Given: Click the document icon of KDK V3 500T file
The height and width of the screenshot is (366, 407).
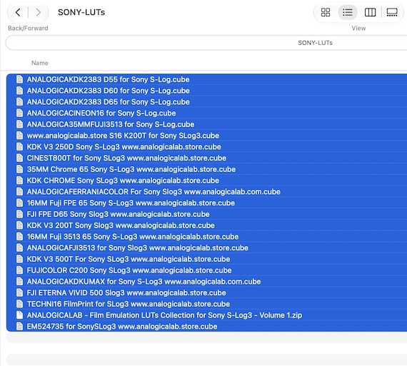Looking at the screenshot, I should 19,259.
